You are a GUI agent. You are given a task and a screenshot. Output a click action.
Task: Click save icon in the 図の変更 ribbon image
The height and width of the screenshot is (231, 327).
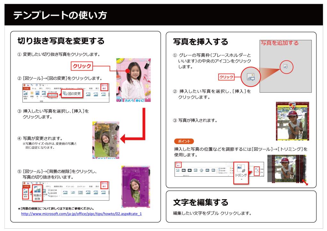(x=28, y=85)
